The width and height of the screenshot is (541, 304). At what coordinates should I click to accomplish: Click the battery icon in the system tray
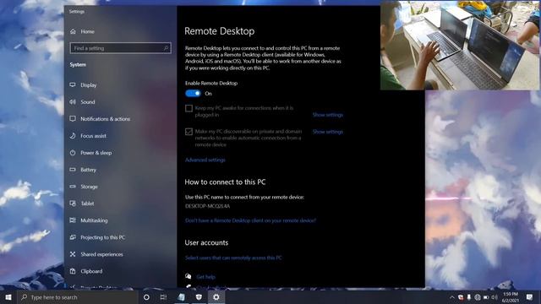coord(486,297)
